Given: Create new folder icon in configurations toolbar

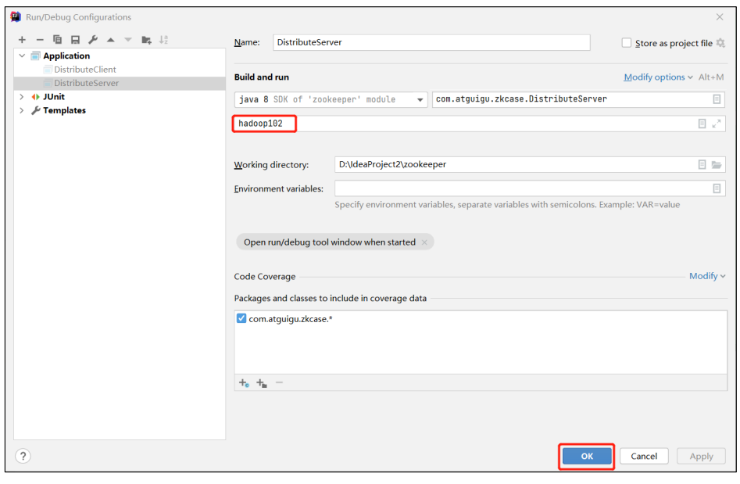Looking at the screenshot, I should click(x=146, y=40).
